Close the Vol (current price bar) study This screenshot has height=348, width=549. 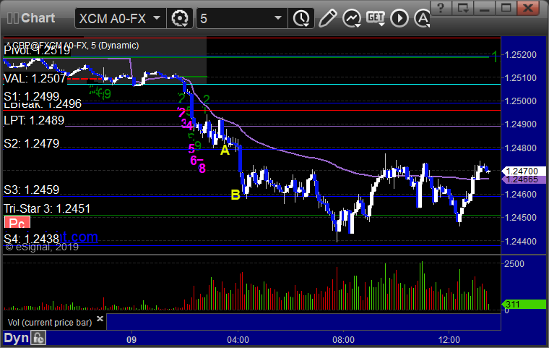click(100, 318)
